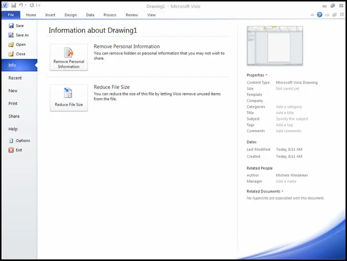This screenshot has height=261, width=347.
Task: Click the Template property label
Action: point(254,94)
